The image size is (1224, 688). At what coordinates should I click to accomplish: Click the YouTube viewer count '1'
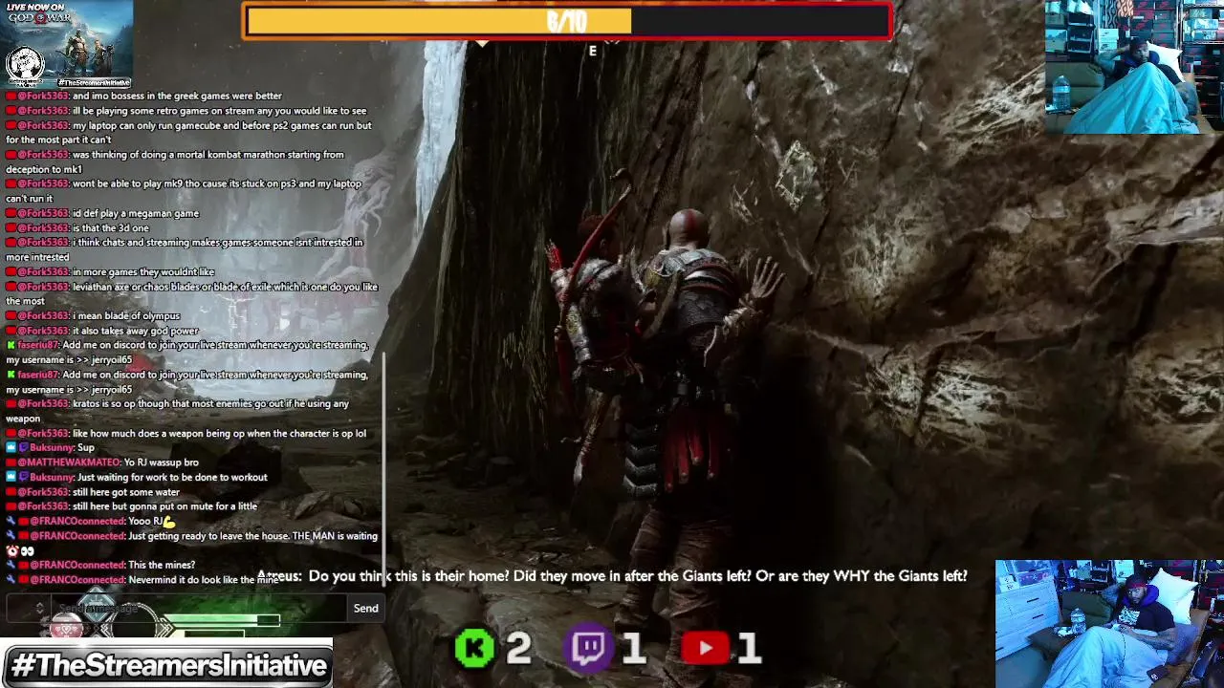tap(749, 650)
